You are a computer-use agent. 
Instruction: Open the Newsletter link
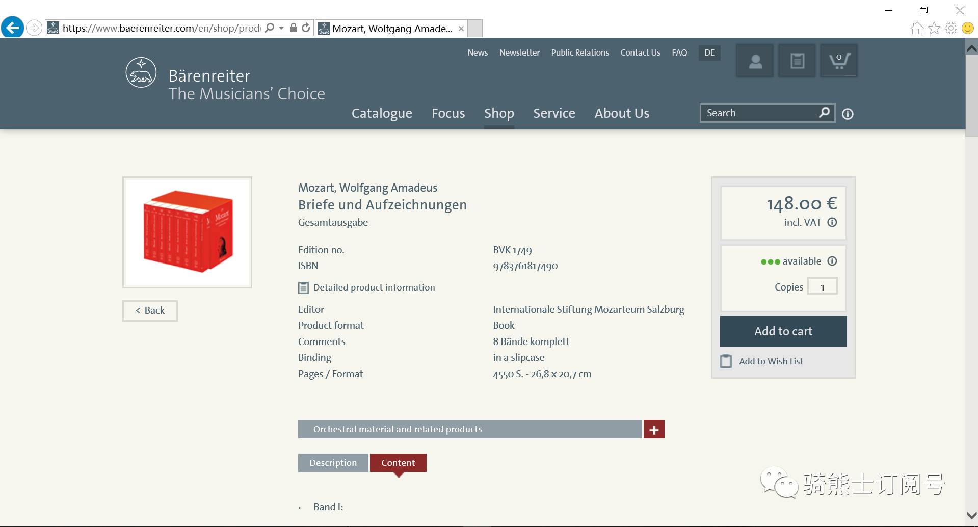tap(519, 52)
